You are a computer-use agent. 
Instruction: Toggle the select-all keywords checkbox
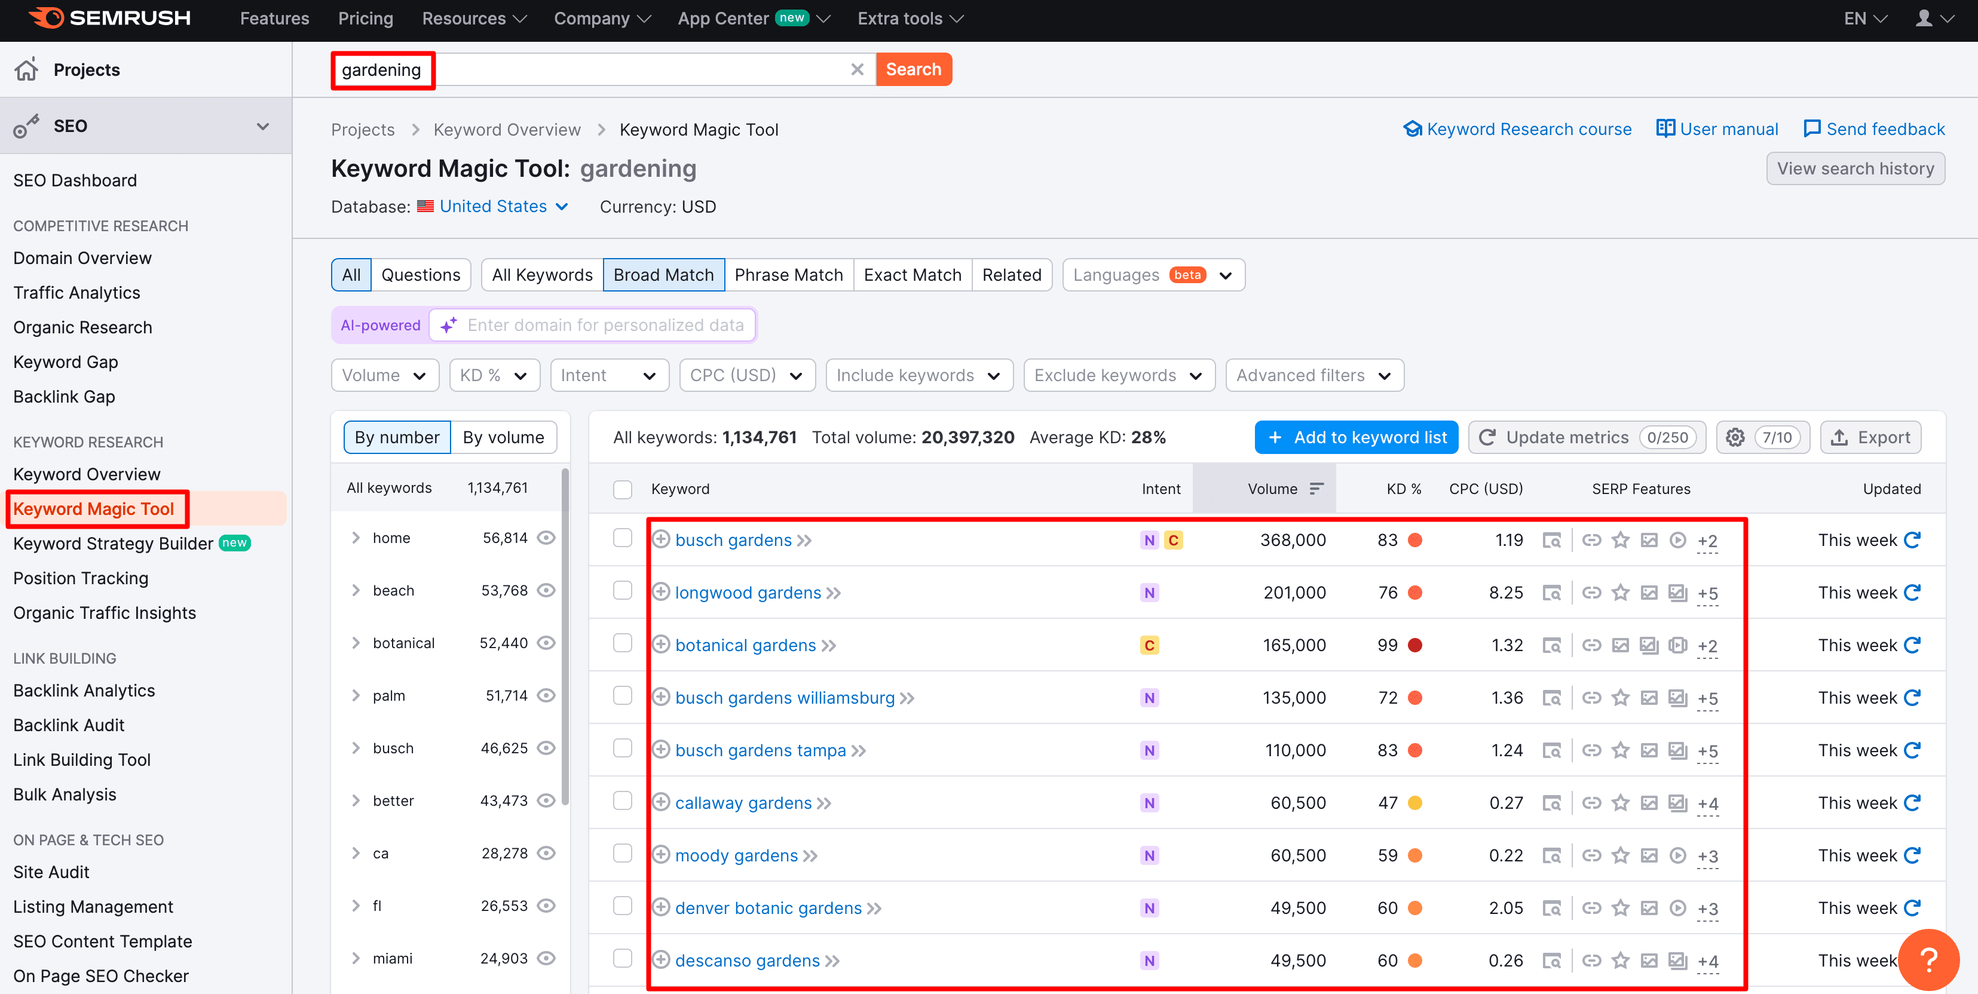pyautogui.click(x=623, y=490)
